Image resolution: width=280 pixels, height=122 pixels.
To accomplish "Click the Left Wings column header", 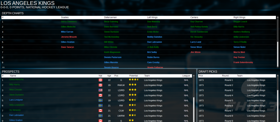I will click(152, 17).
